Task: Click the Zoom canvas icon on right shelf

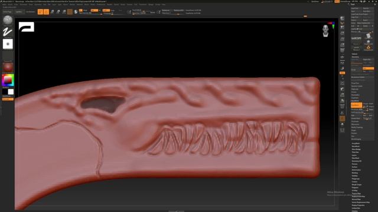Action: click(342, 33)
